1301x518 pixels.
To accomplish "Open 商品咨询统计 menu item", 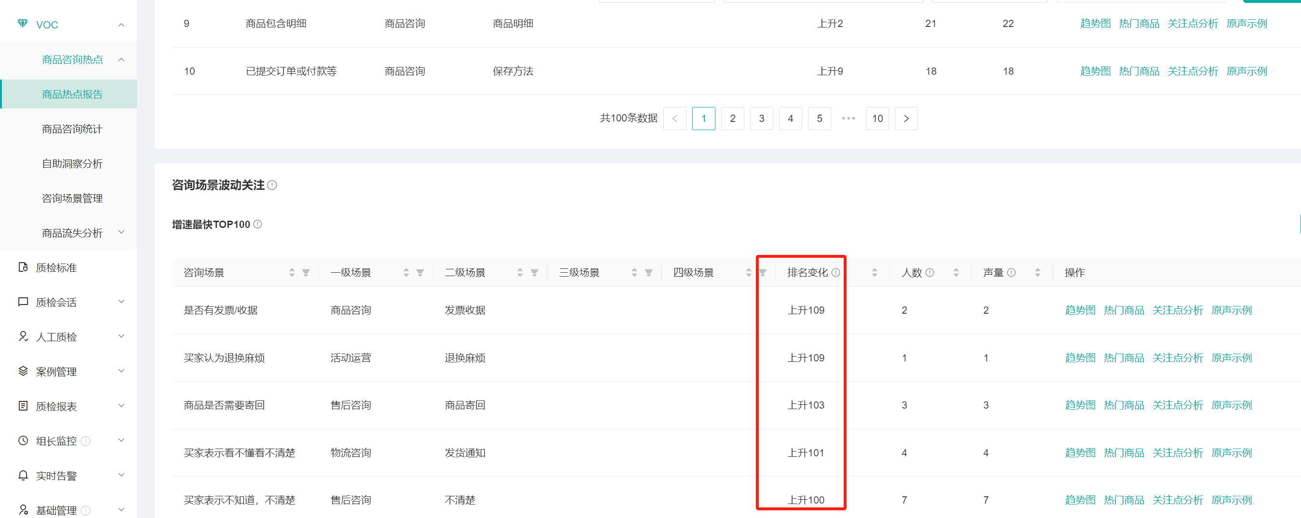I will pos(72,129).
